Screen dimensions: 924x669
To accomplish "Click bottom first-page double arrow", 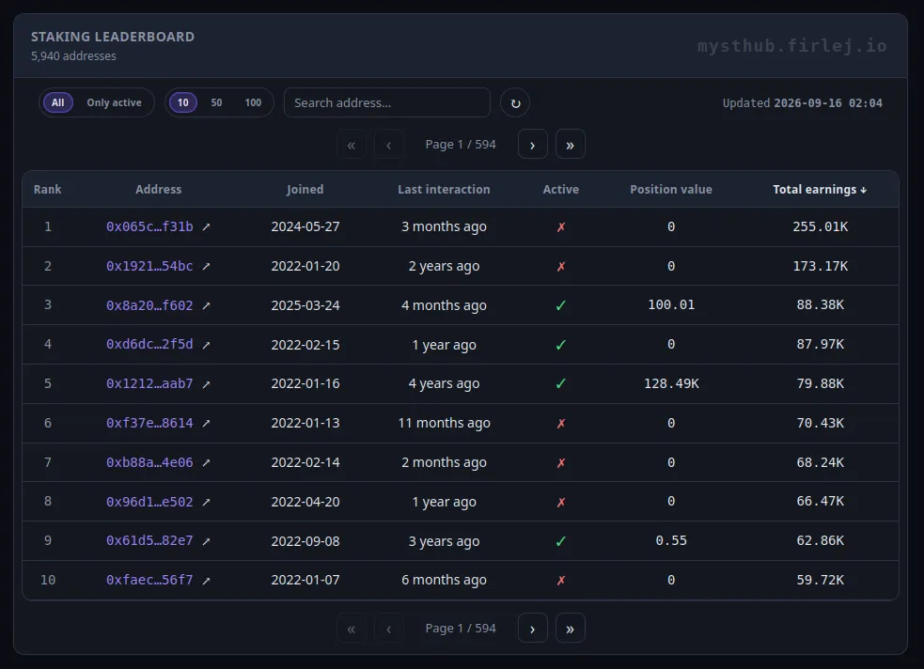I will tap(352, 629).
